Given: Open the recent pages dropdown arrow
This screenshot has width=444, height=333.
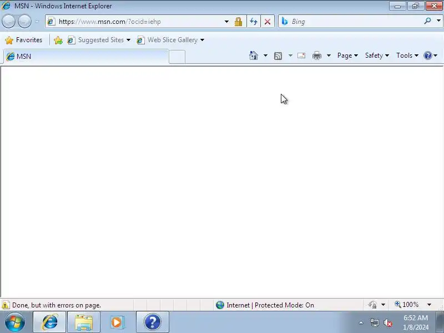Looking at the screenshot, I should [x=37, y=21].
